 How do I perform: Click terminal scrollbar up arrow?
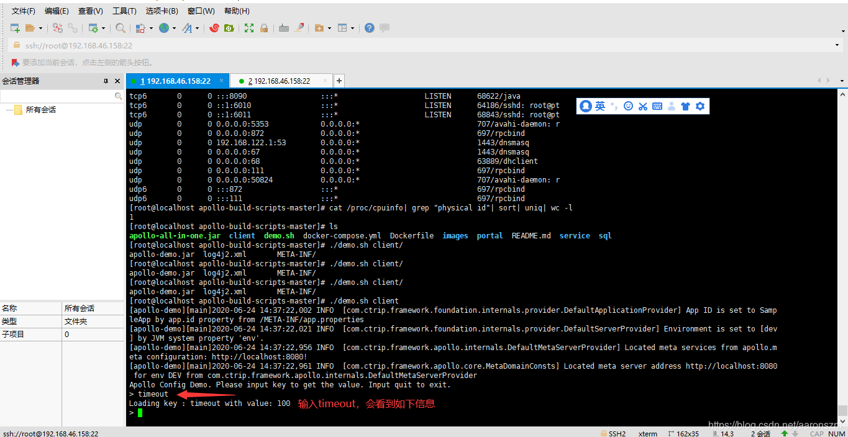click(x=842, y=94)
